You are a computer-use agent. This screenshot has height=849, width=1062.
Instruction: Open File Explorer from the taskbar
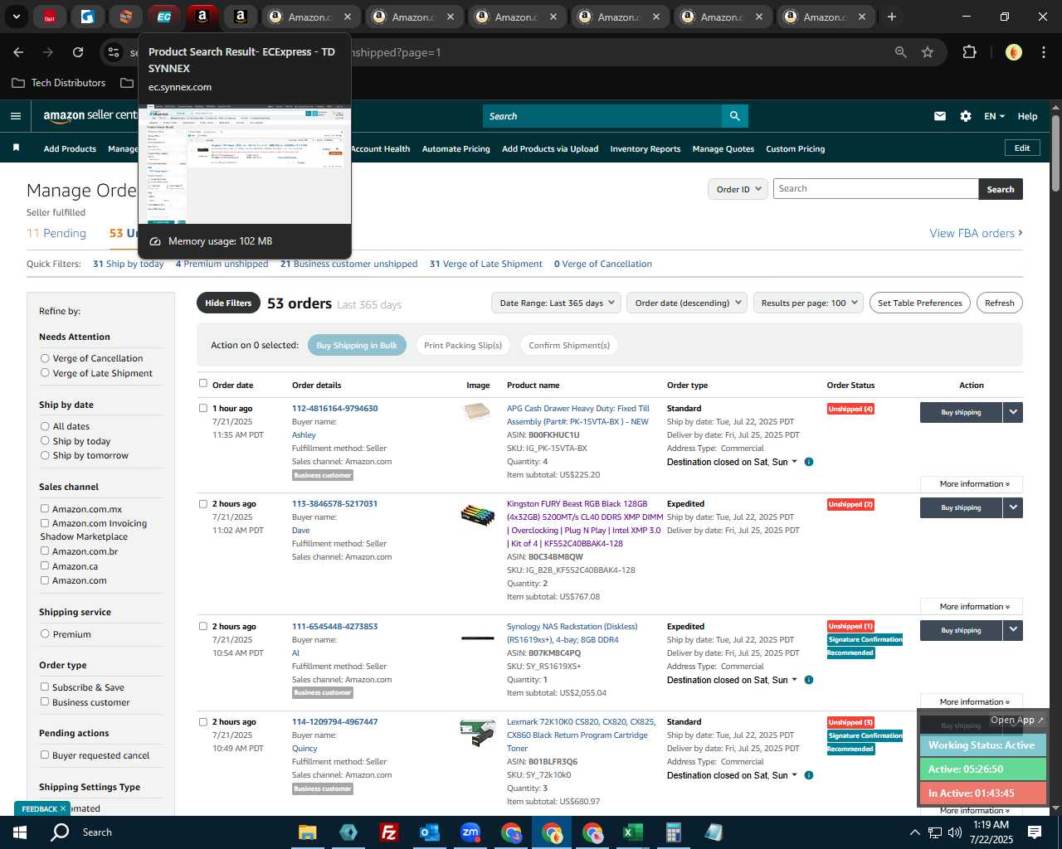tap(307, 832)
